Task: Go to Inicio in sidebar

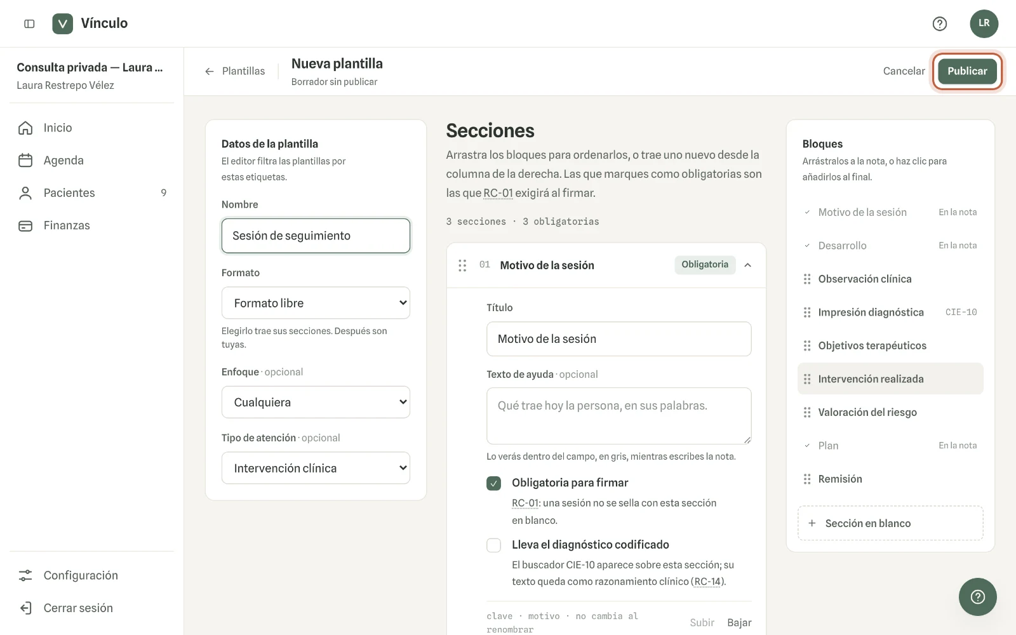Action: click(x=91, y=128)
